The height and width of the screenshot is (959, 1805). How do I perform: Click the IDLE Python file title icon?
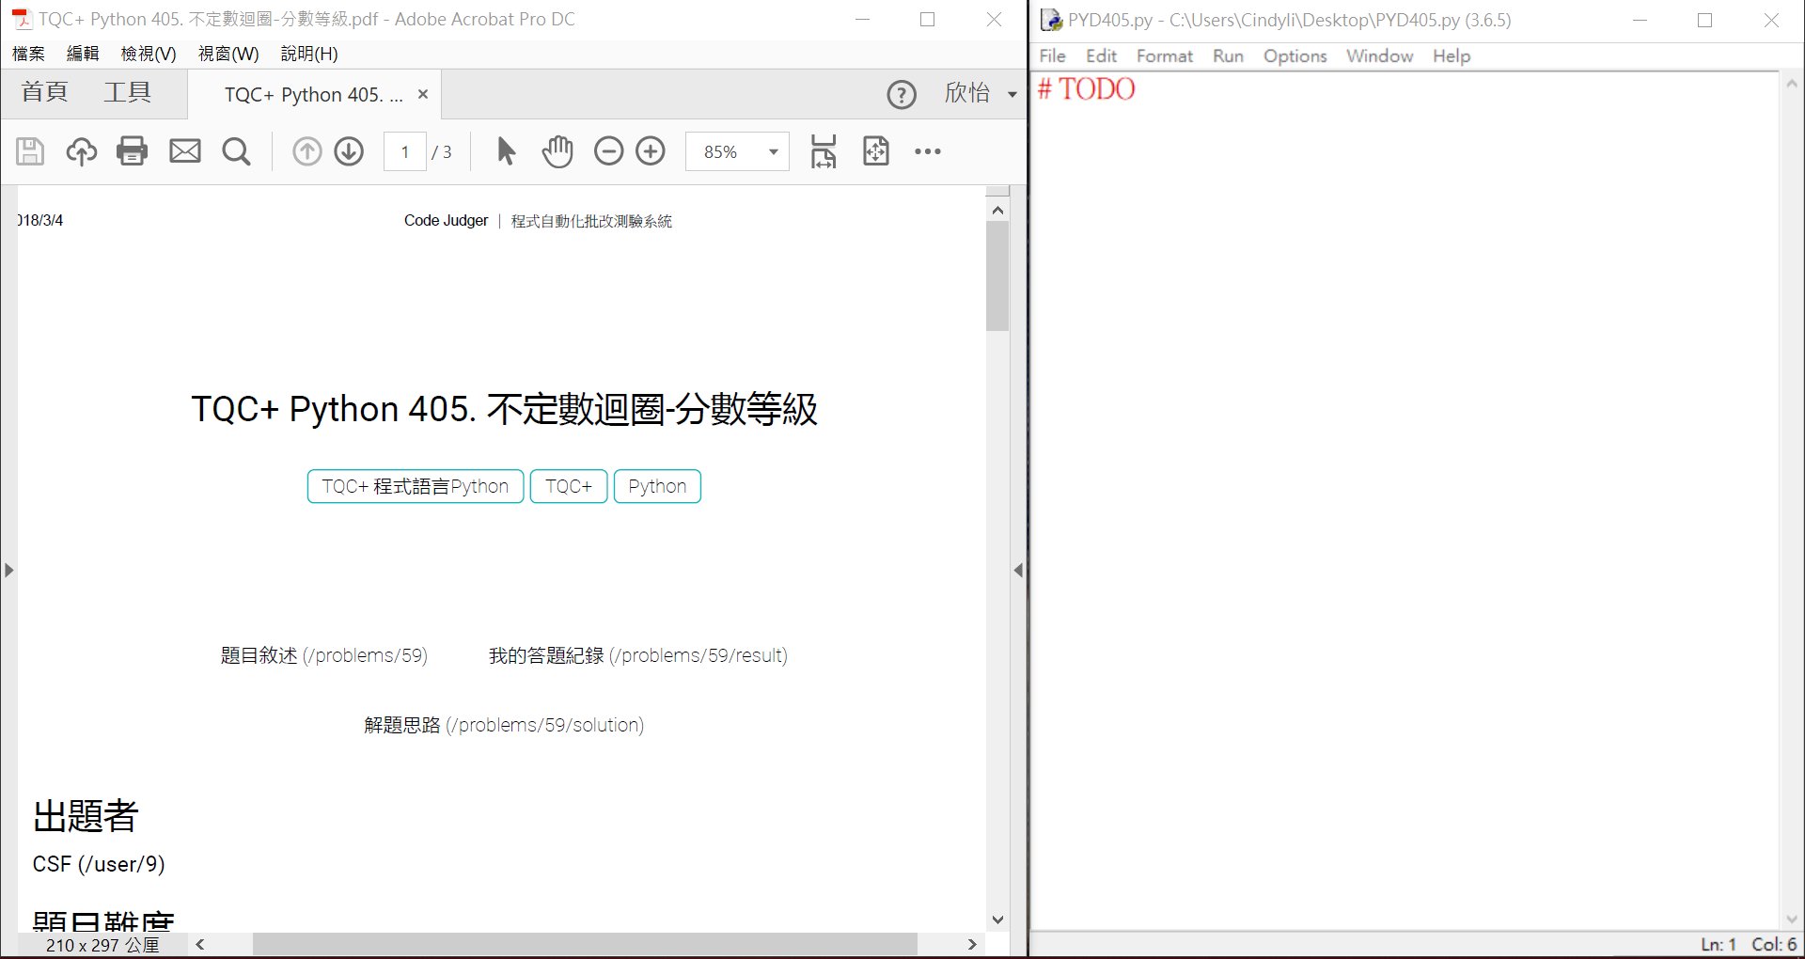(x=1051, y=20)
